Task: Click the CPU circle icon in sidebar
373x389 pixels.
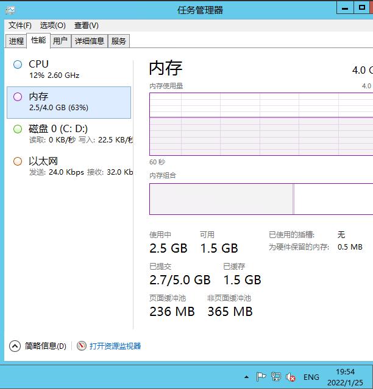Action: (17, 64)
